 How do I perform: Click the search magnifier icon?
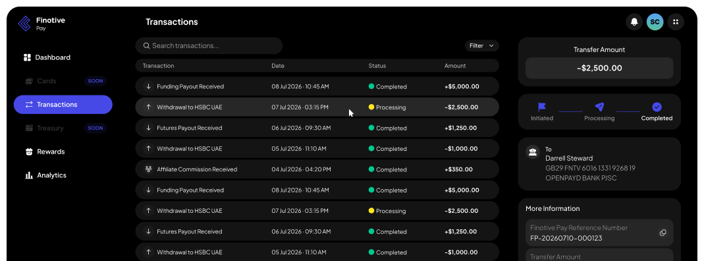[x=146, y=46]
